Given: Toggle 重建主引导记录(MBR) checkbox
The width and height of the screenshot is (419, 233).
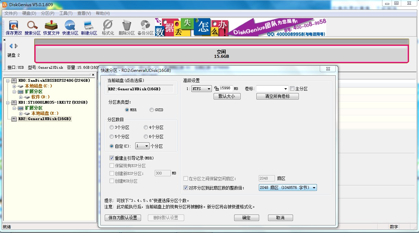Looking at the screenshot, I should (112, 158).
